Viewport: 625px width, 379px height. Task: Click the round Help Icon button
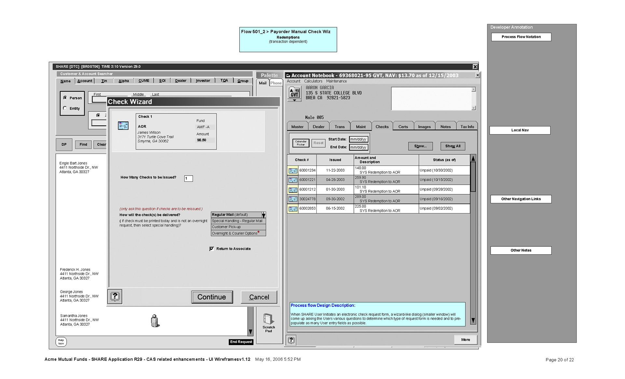61,342
